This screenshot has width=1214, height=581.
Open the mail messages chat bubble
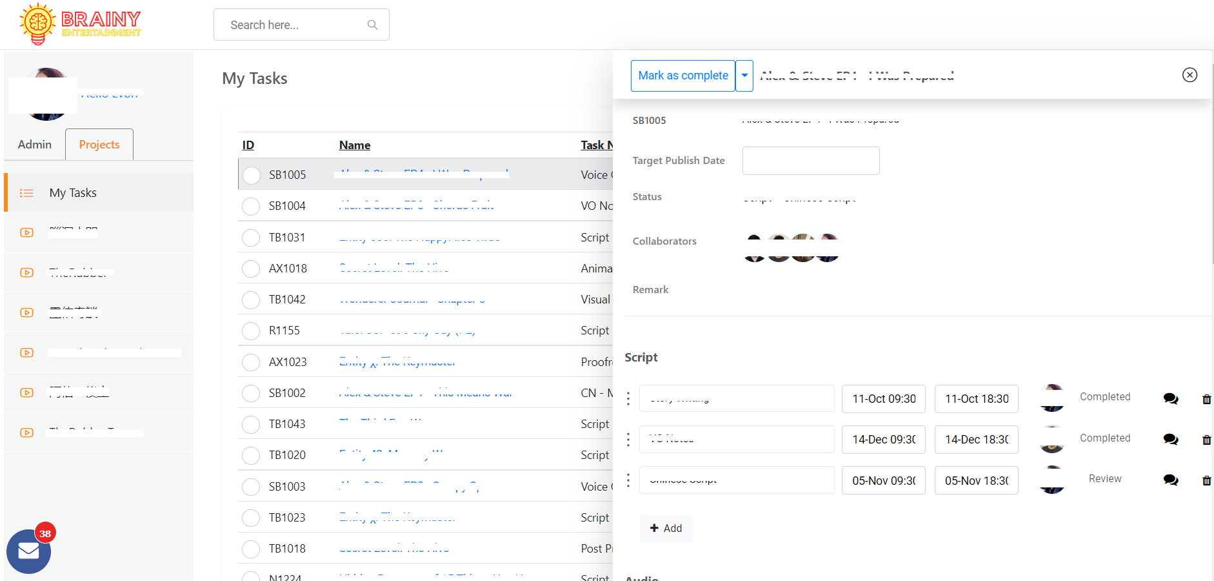coord(28,551)
